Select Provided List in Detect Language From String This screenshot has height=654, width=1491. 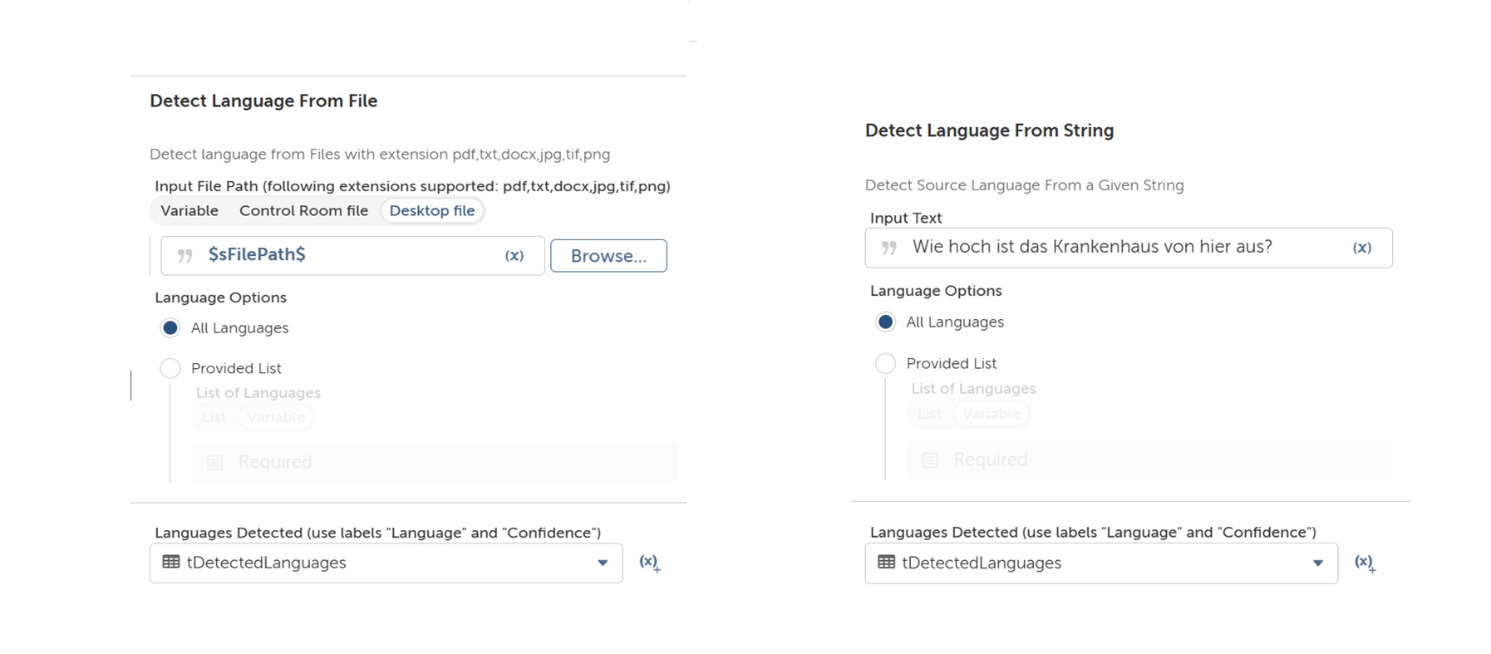point(886,363)
